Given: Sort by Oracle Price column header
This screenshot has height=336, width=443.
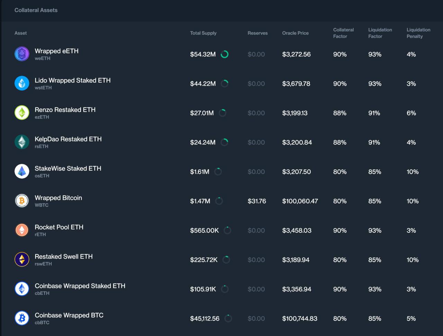Looking at the screenshot, I should point(295,33).
